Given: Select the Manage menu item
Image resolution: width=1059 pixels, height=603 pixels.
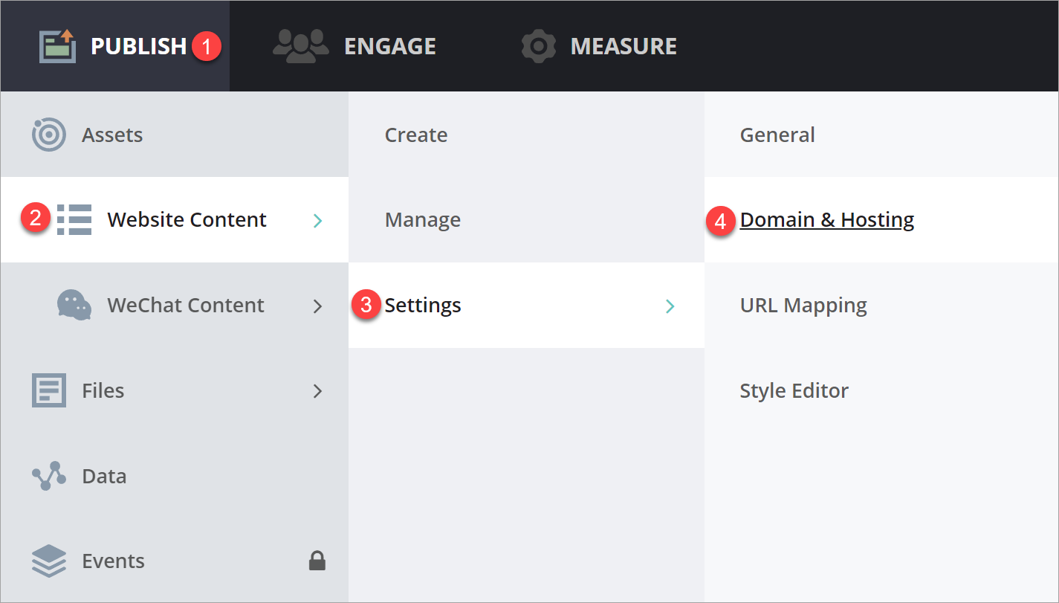Looking at the screenshot, I should pos(423,220).
